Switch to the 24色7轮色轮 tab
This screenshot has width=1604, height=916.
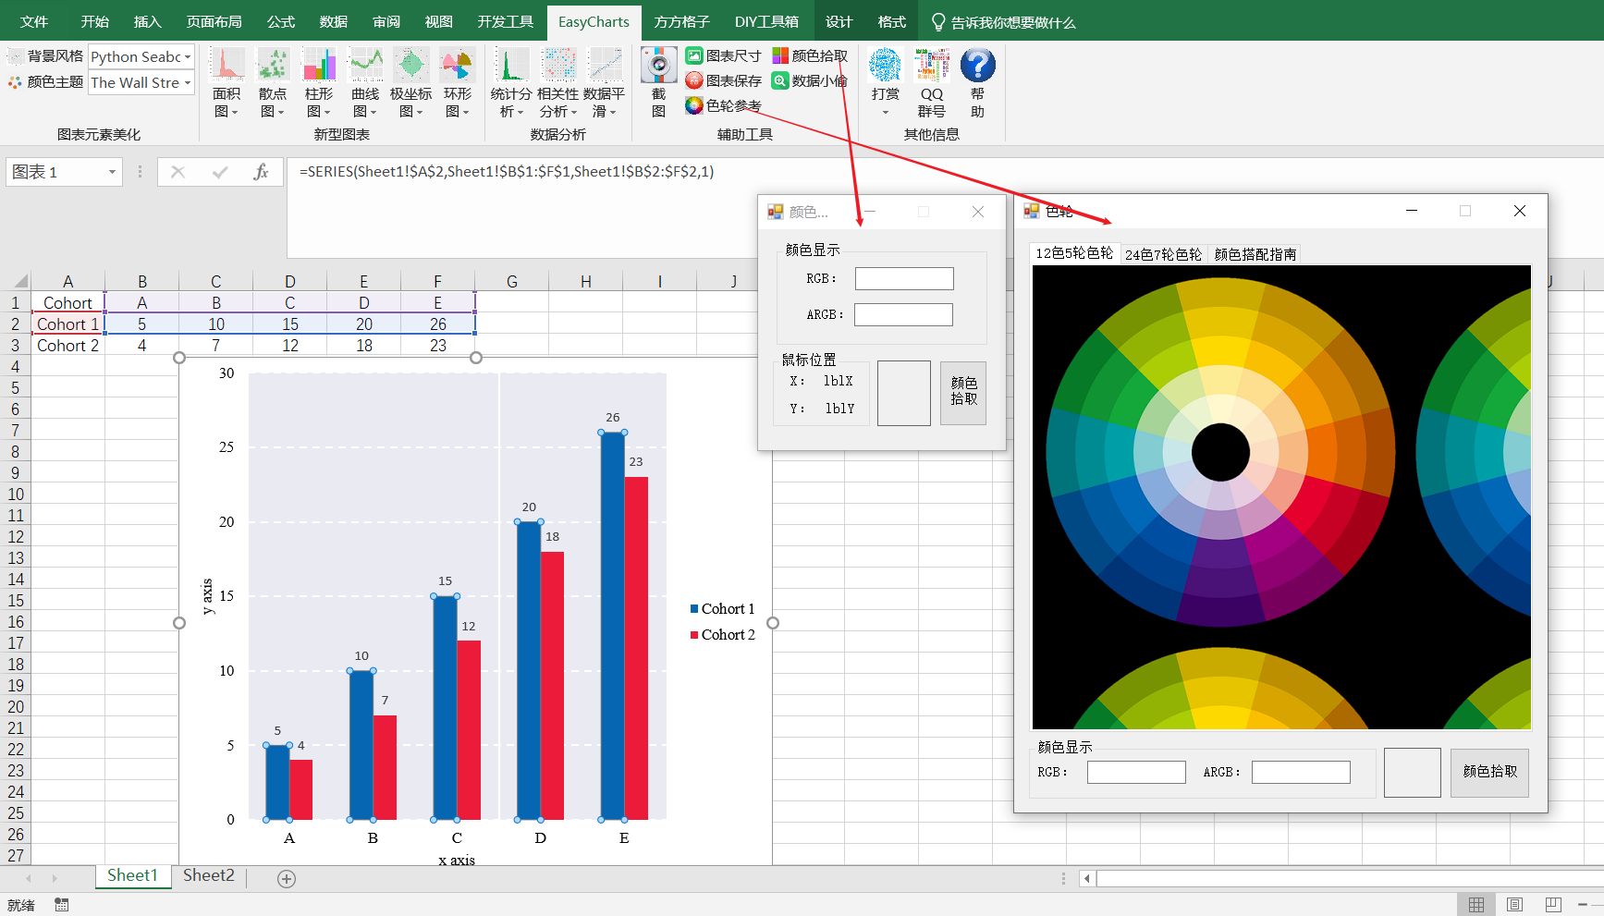pyautogui.click(x=1163, y=254)
